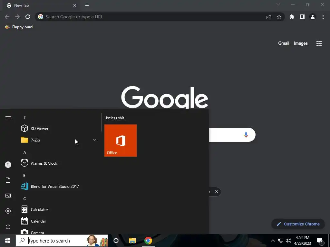Go forward in Chrome
Image resolution: width=330 pixels, height=247 pixels.
(17, 17)
